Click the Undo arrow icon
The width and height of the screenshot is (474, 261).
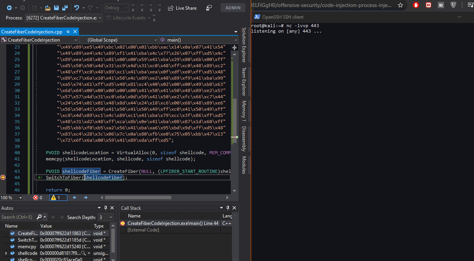(76, 8)
